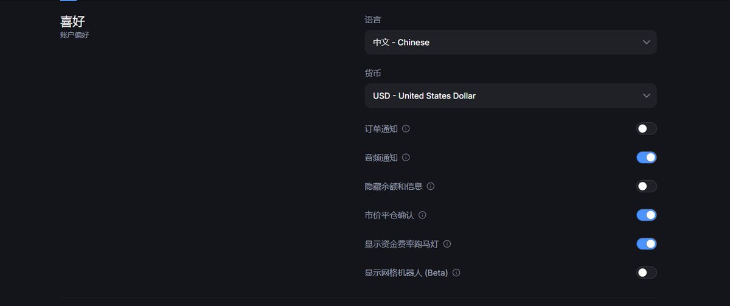Viewport: 730px width, 306px height.
Task: Click info icon beside 显示网格机器人 (Beta)
Action: [x=456, y=273]
